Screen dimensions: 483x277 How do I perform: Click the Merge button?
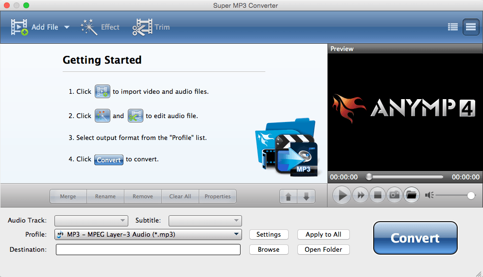click(x=68, y=196)
